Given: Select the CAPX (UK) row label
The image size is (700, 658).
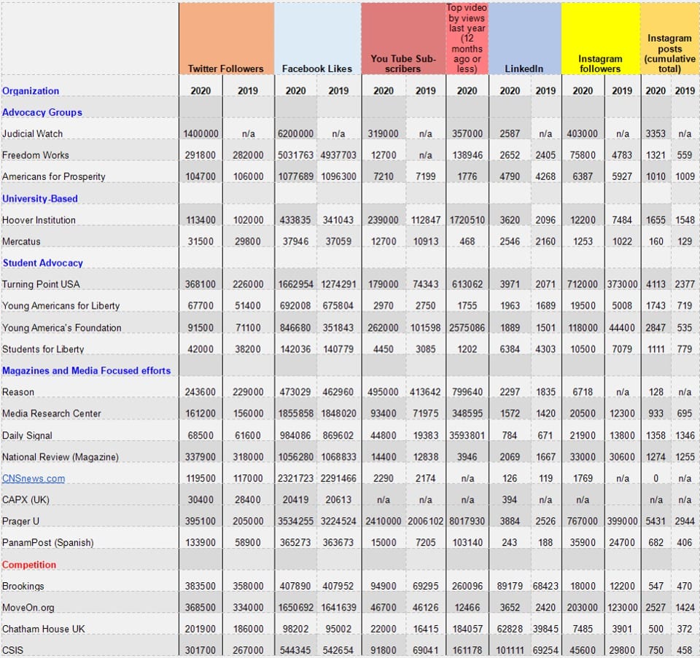Looking at the screenshot, I should 26,500.
